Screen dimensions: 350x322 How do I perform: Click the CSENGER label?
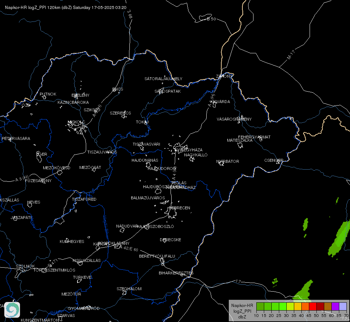point(273,160)
